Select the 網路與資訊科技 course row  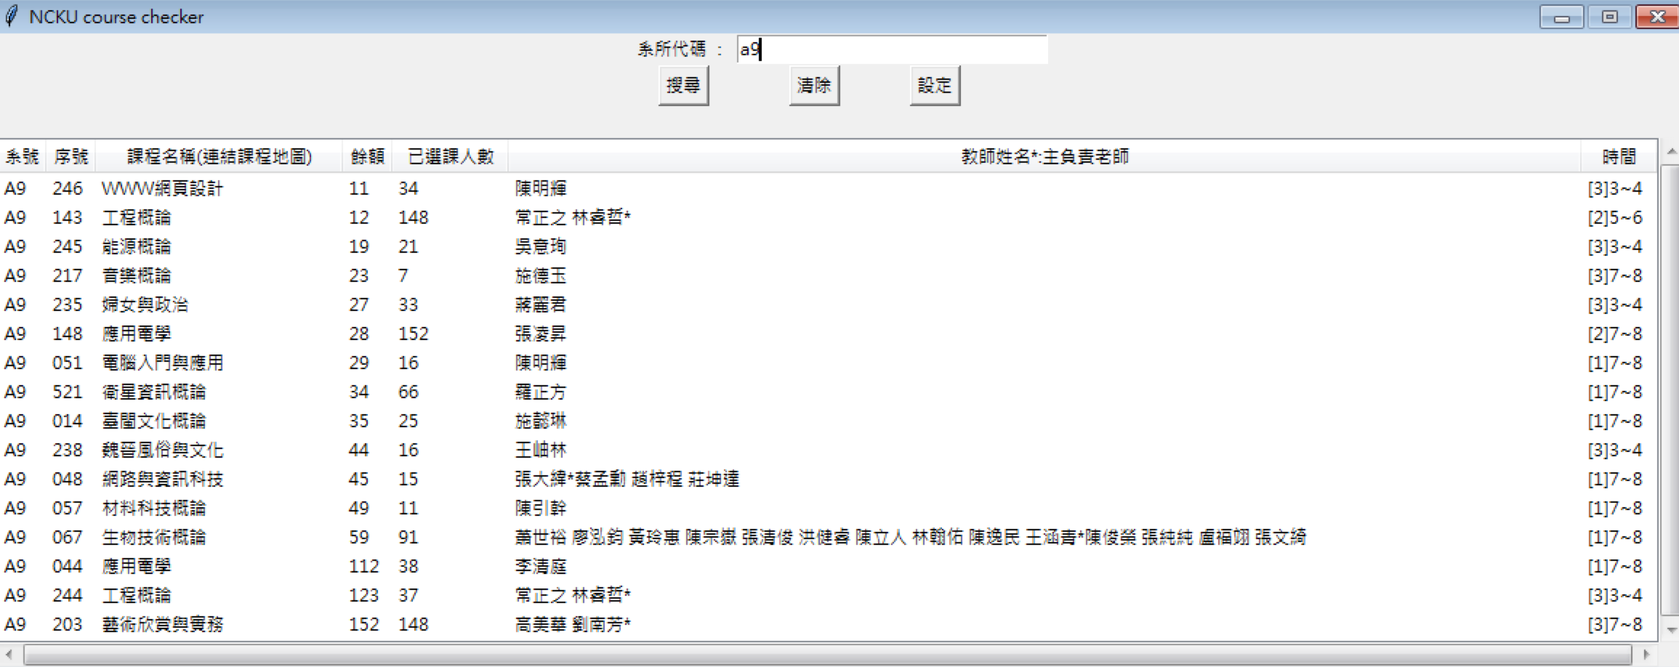click(829, 479)
